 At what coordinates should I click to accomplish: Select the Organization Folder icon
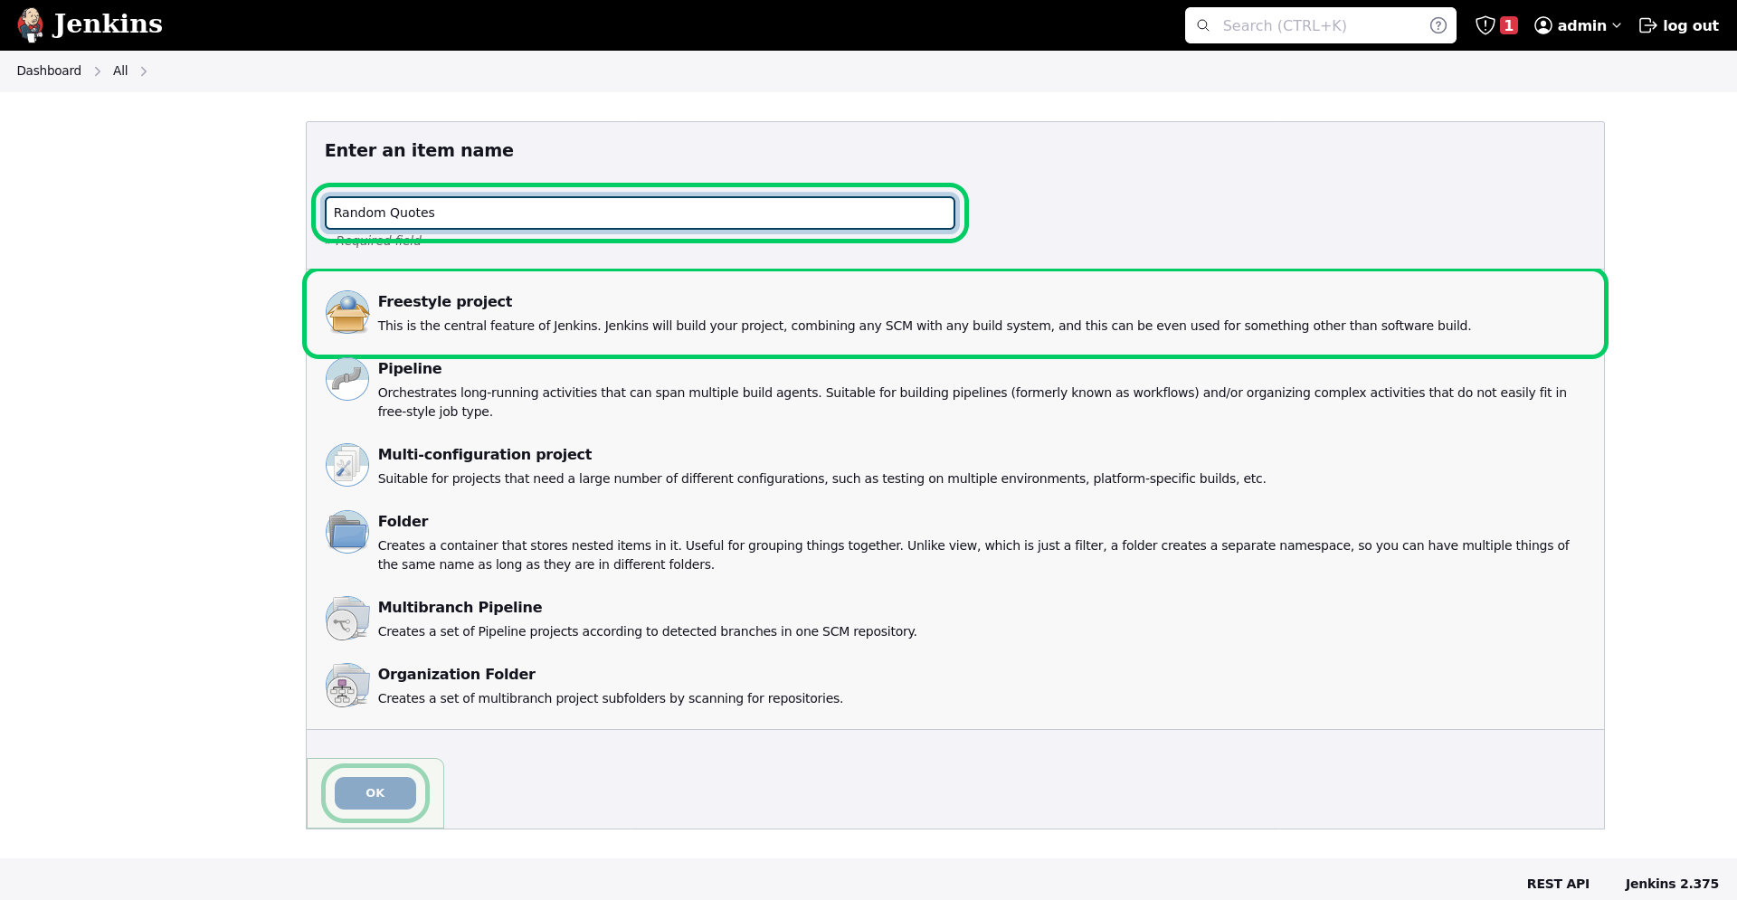347,685
